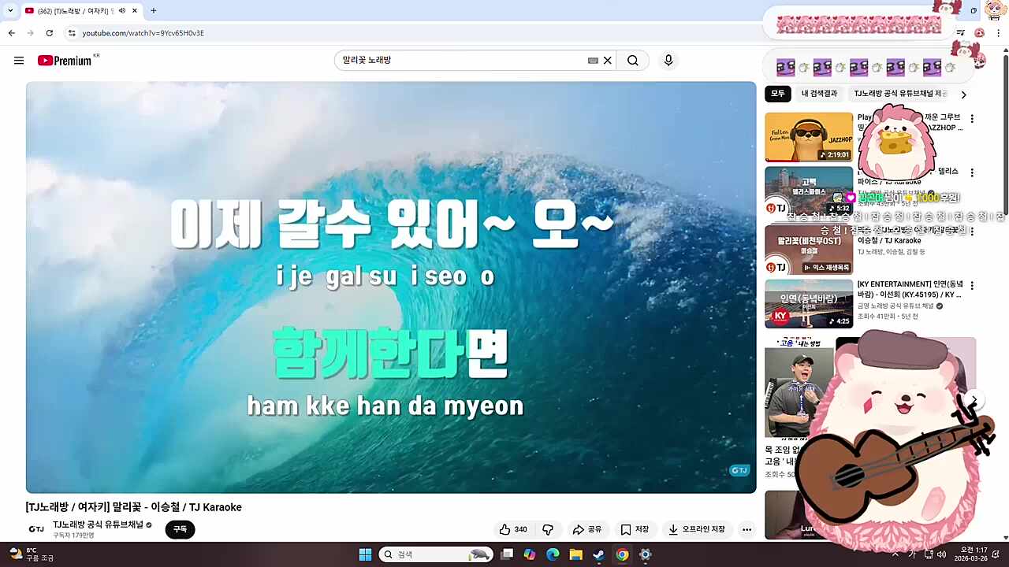Dislike the video with thumbs down
Viewport: 1009px width, 567px height.
(548, 529)
